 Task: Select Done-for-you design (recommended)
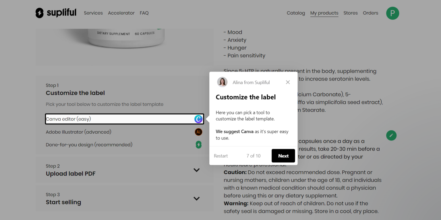[89, 145]
